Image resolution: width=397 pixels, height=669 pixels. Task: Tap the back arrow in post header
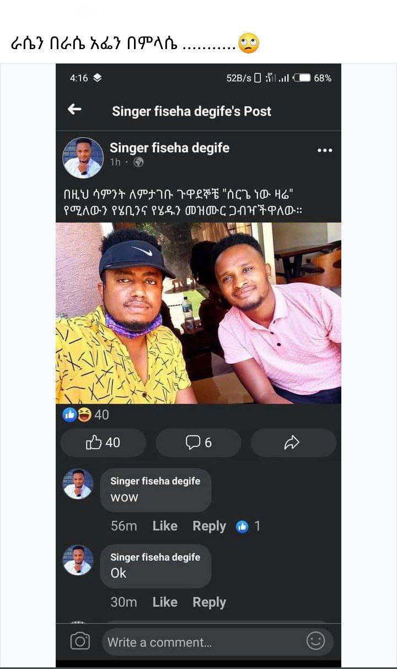pyautogui.click(x=74, y=109)
